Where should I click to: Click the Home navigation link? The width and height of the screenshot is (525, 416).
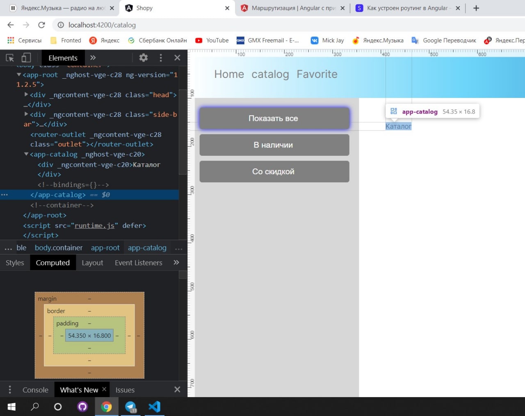(x=229, y=74)
